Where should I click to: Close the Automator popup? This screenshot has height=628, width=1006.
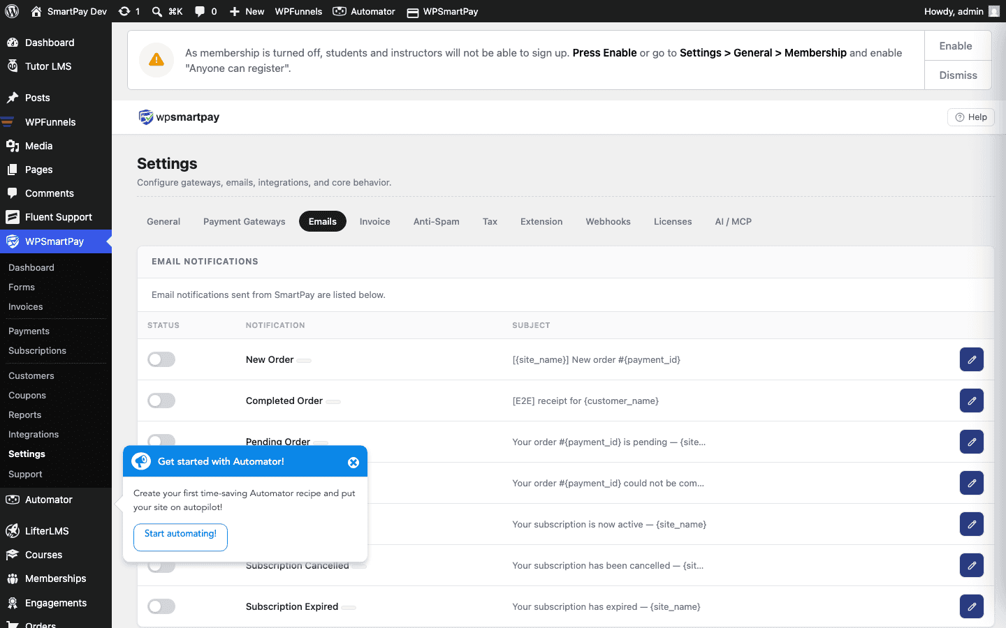tap(353, 463)
